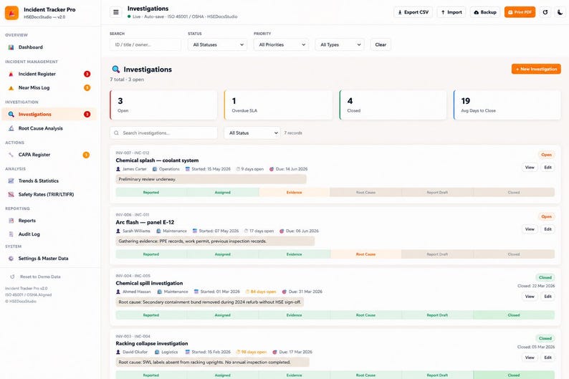Click the Closed count stat card

pyautogui.click(x=393, y=105)
